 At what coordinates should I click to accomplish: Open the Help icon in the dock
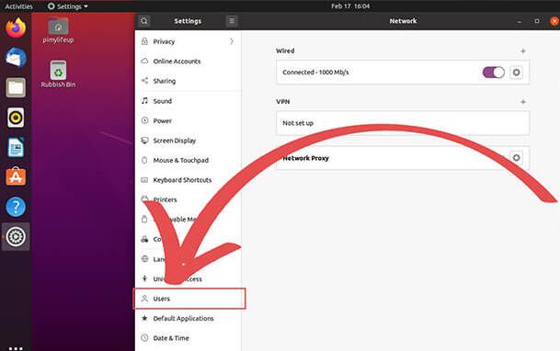[x=16, y=207]
